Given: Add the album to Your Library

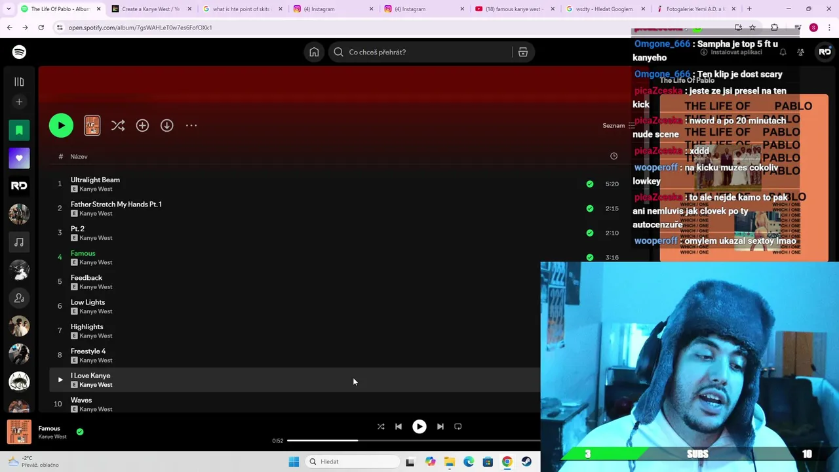Looking at the screenshot, I should pos(142,125).
